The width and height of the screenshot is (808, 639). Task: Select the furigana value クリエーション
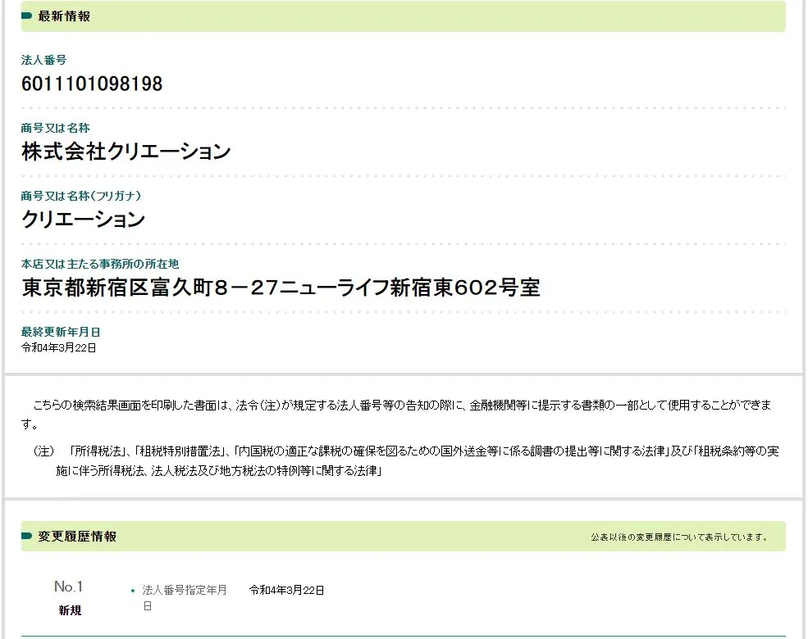coord(83,220)
